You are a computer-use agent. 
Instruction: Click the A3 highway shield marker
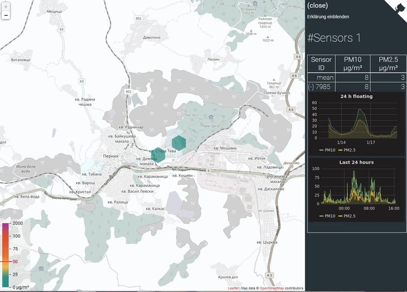(x=270, y=275)
